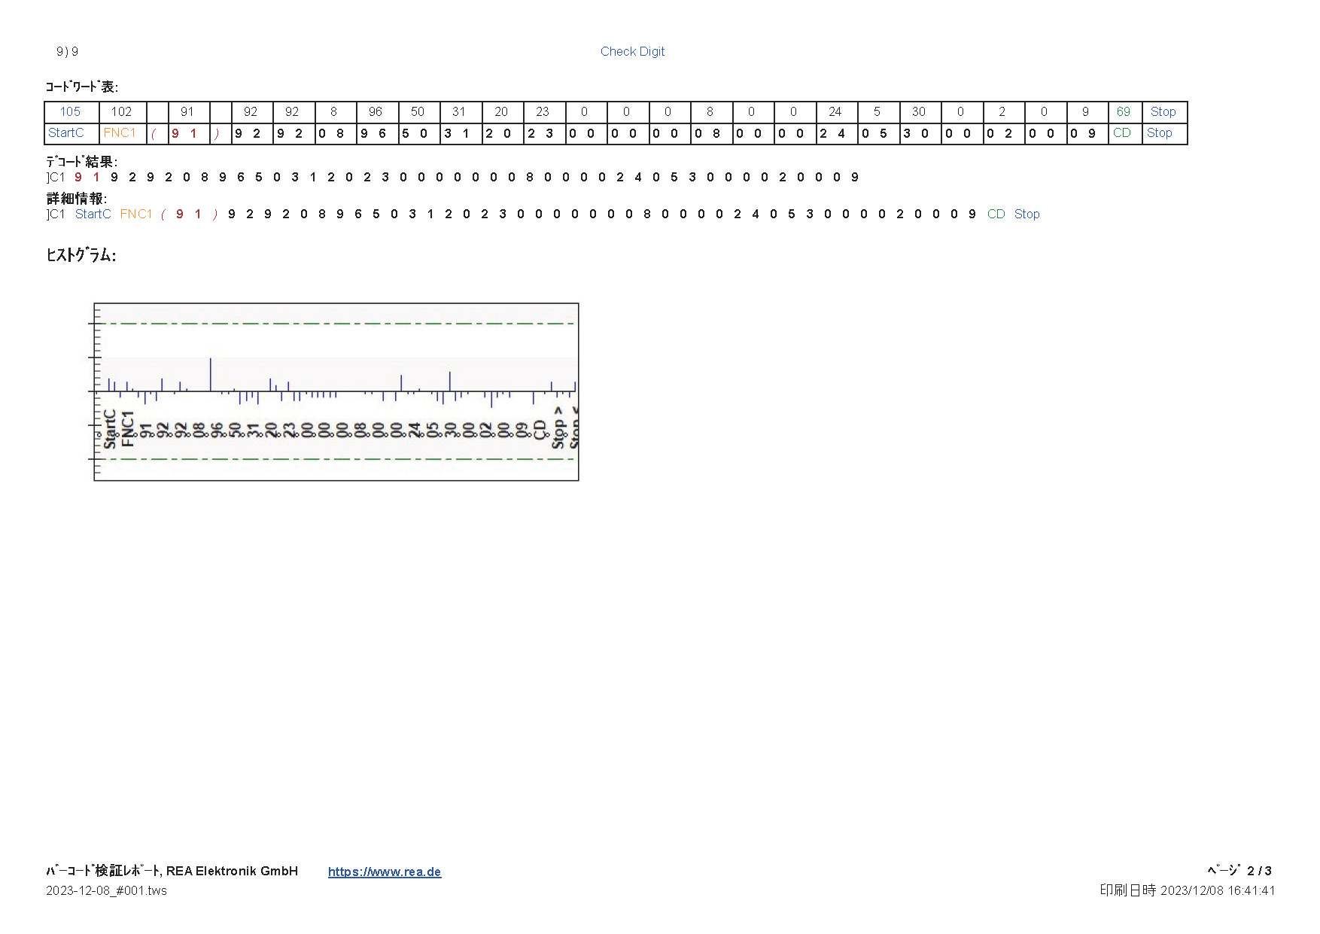
Task: Click StartC in the 詳細情報 line
Action: click(93, 214)
